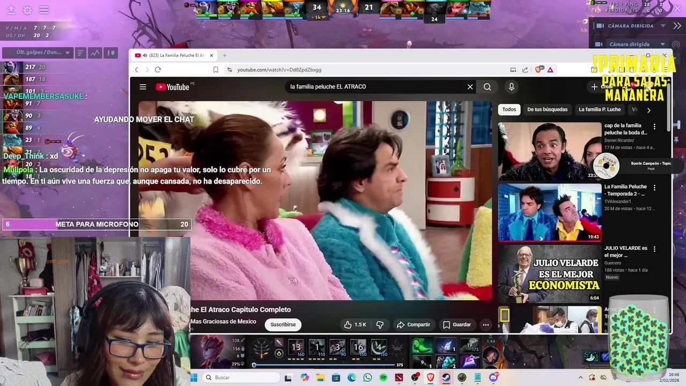Reload the YouTube page
Image resolution: width=686 pixels, height=386 pixels.
(158, 70)
